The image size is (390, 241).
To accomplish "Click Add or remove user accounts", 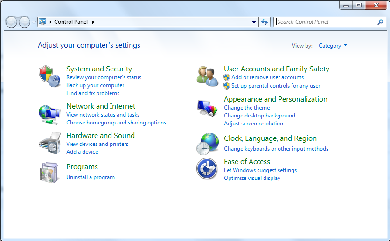I will pyautogui.click(x=267, y=77).
